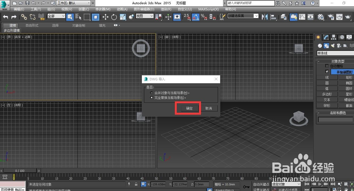The image size is (354, 191).
Task: Toggle the Window/Crossing selection icon
Action: (96, 17)
